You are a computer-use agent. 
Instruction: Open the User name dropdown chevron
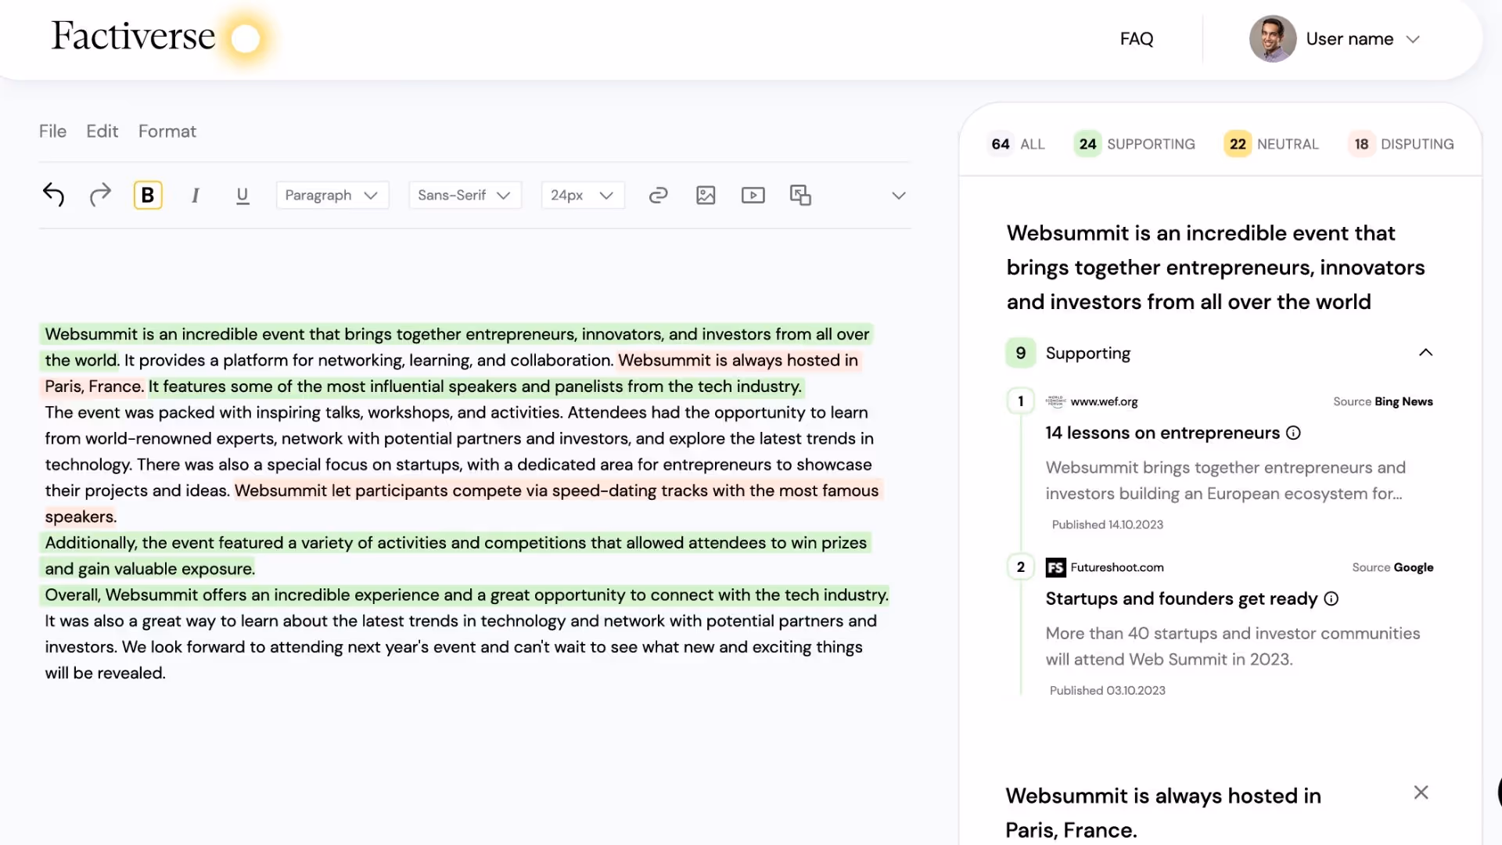tap(1413, 39)
